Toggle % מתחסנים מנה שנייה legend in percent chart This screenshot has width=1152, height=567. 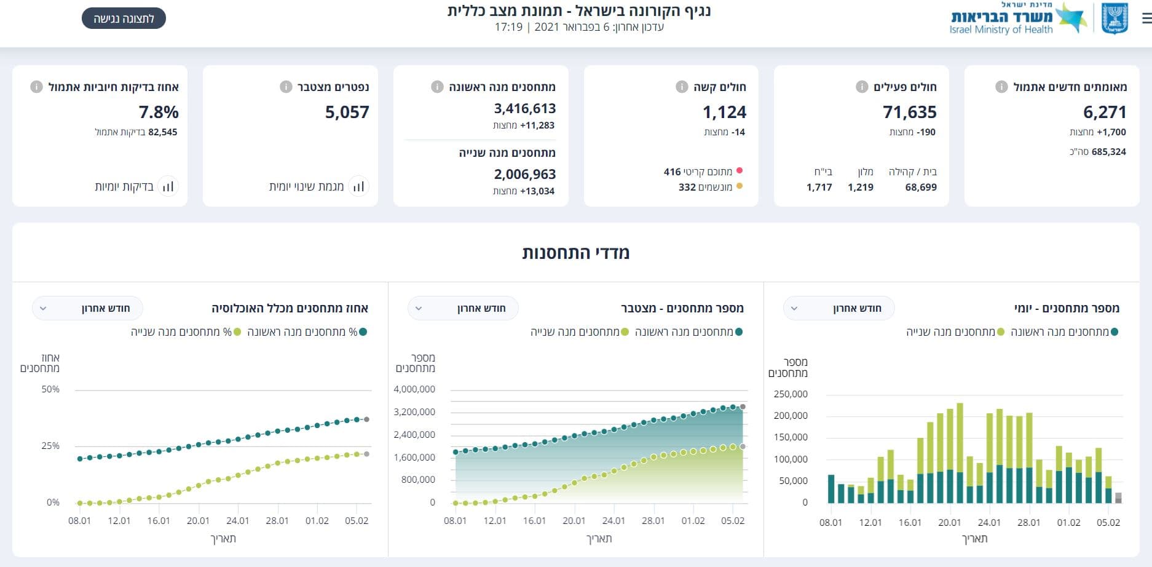click(x=186, y=332)
